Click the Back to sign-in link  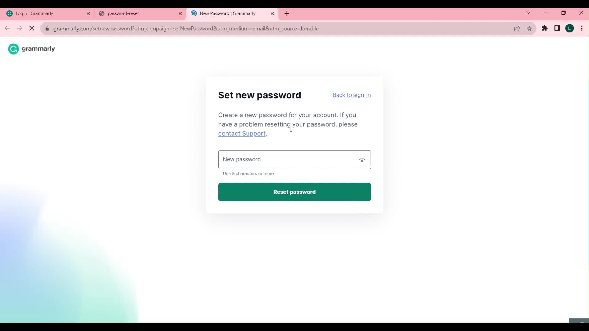click(352, 95)
